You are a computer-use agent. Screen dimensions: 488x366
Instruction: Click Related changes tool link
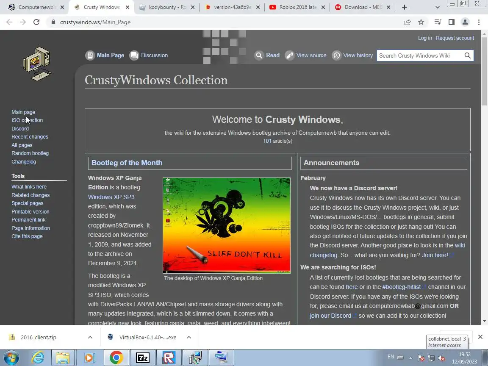[x=30, y=195]
